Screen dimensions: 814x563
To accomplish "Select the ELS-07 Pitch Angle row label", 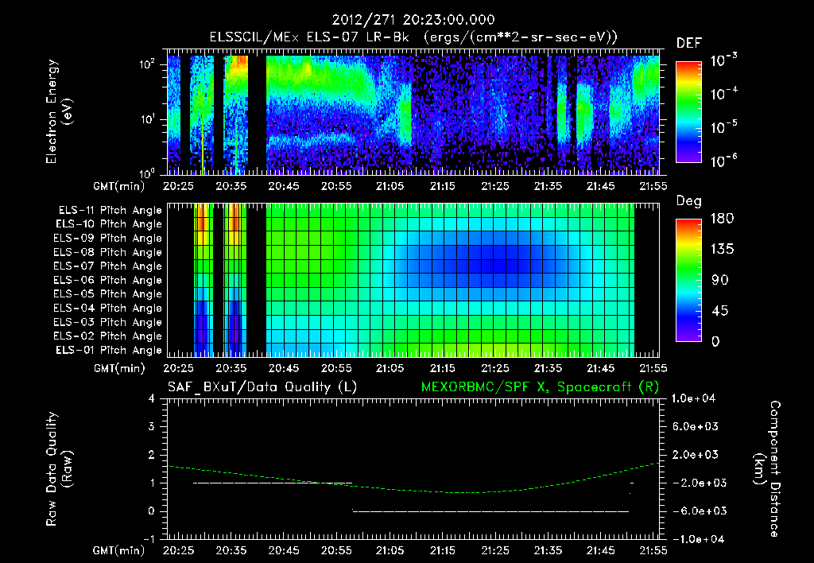I will point(107,266).
